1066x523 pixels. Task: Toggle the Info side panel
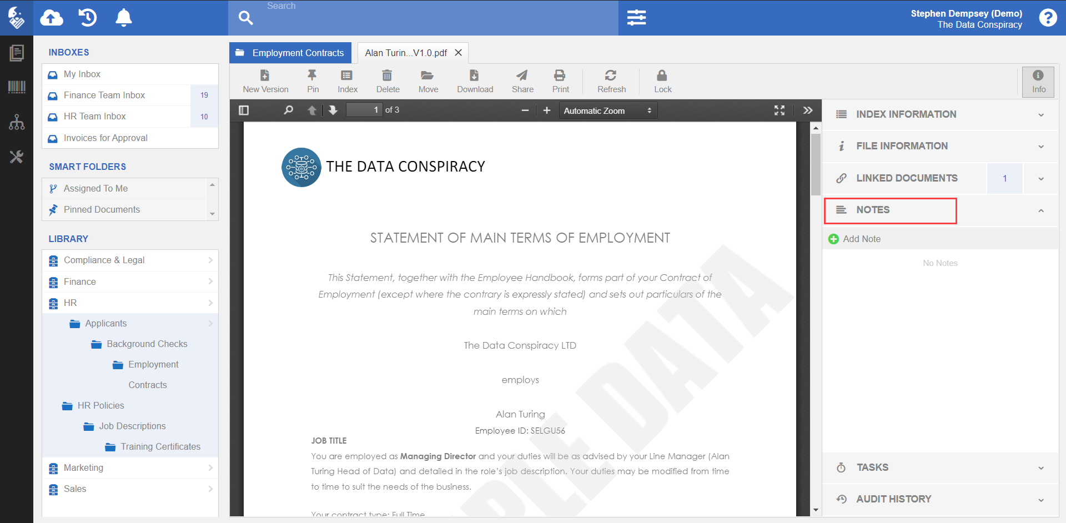[x=1038, y=82]
